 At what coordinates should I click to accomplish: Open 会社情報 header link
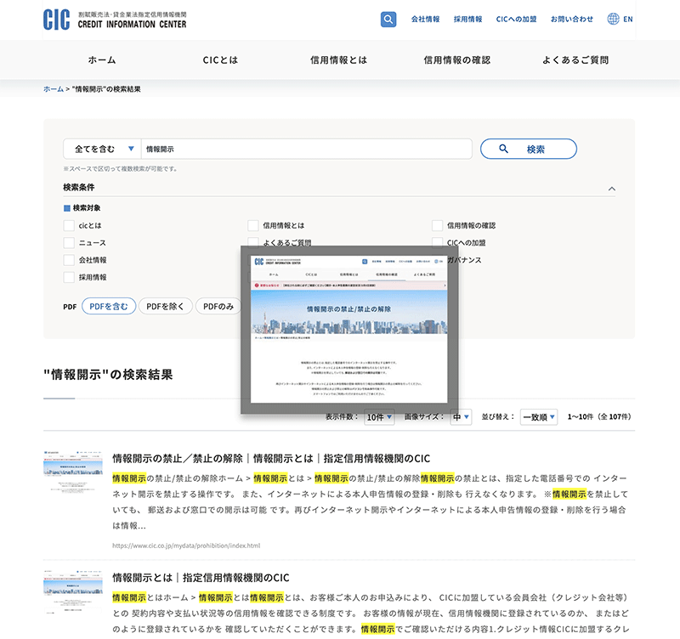pyautogui.click(x=425, y=19)
